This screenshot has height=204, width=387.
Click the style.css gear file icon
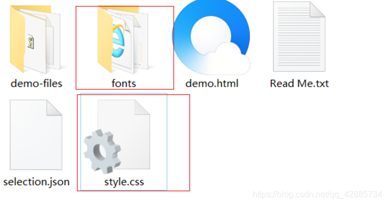(117, 137)
